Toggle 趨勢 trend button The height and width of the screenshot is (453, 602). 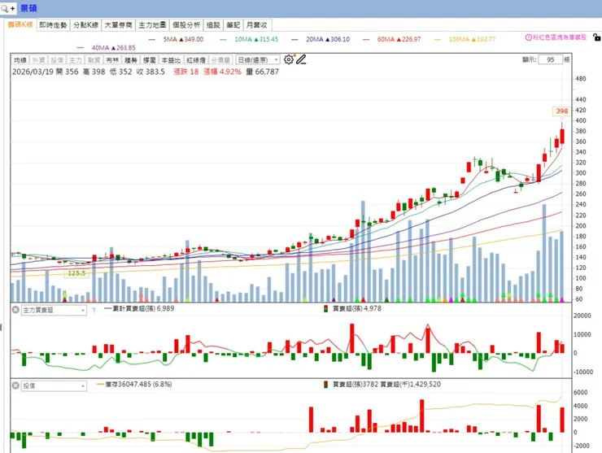pyautogui.click(x=130, y=60)
